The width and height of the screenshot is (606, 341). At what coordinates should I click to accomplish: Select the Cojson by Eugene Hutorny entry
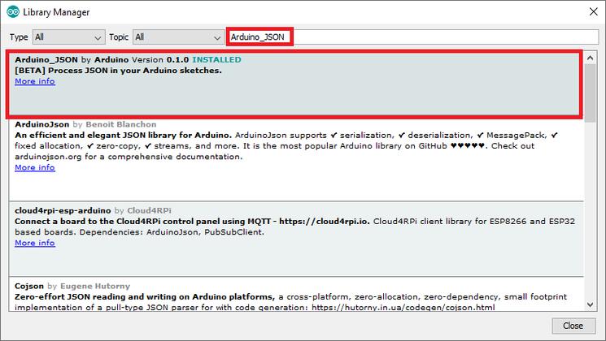pyautogui.click(x=296, y=294)
